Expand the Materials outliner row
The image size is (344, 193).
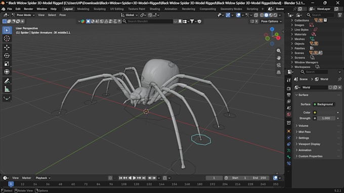pos(292,34)
